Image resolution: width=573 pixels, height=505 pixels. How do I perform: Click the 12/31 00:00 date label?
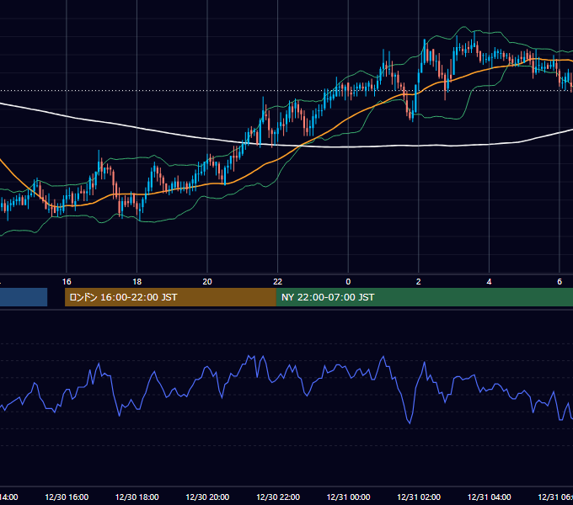click(x=348, y=497)
